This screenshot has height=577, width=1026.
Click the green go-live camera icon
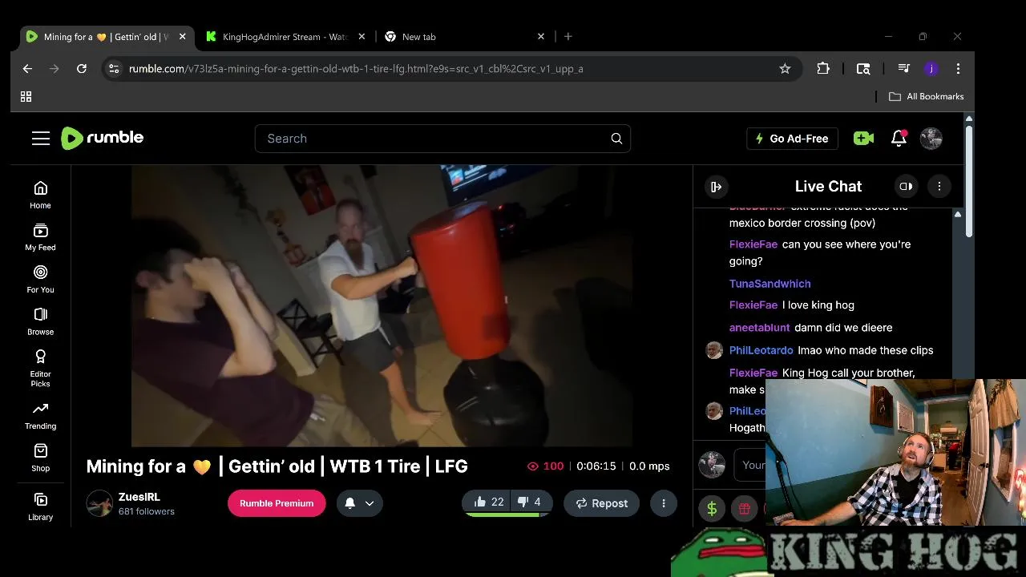pos(863,139)
